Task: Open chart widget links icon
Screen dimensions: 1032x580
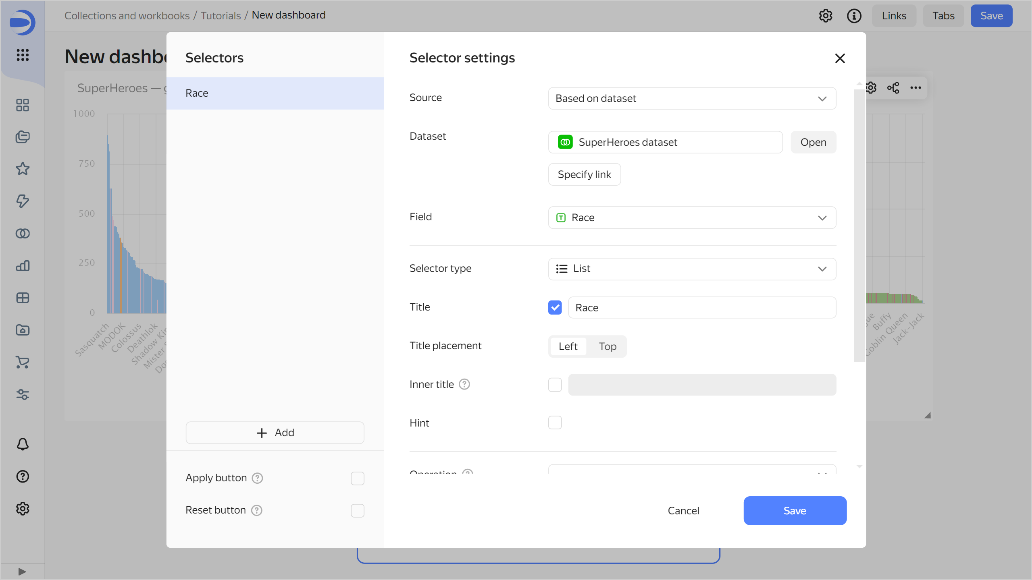Action: pyautogui.click(x=893, y=88)
